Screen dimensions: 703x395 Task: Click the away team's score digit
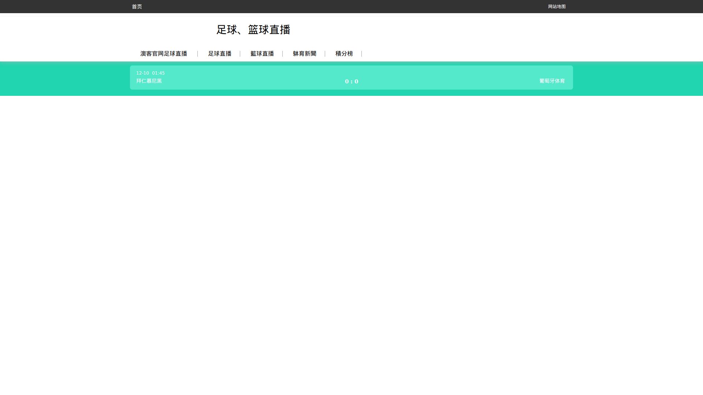click(357, 82)
